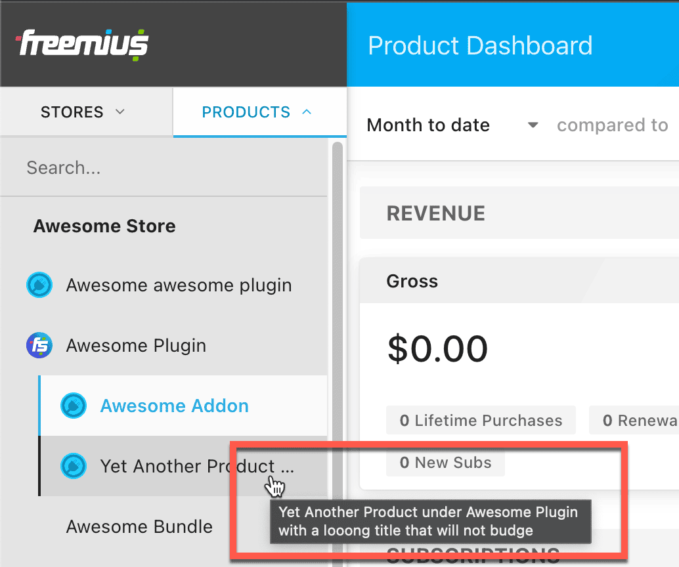The image size is (679, 567).
Task: Select Awesome awesome plugin in list
Action: 164,285
